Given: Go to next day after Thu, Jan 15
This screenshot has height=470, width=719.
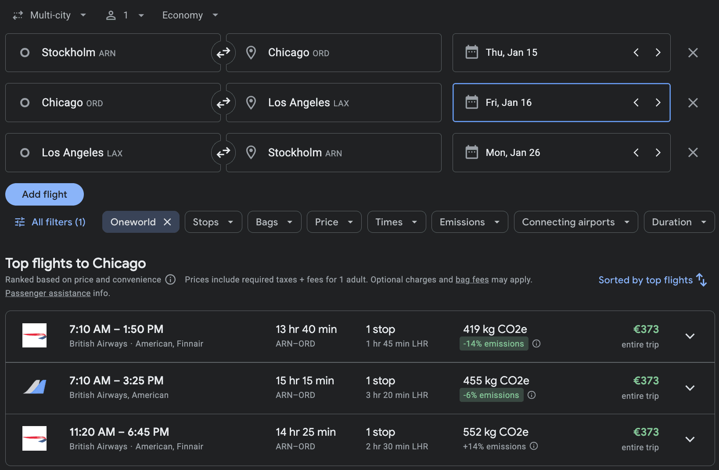Looking at the screenshot, I should tap(658, 53).
